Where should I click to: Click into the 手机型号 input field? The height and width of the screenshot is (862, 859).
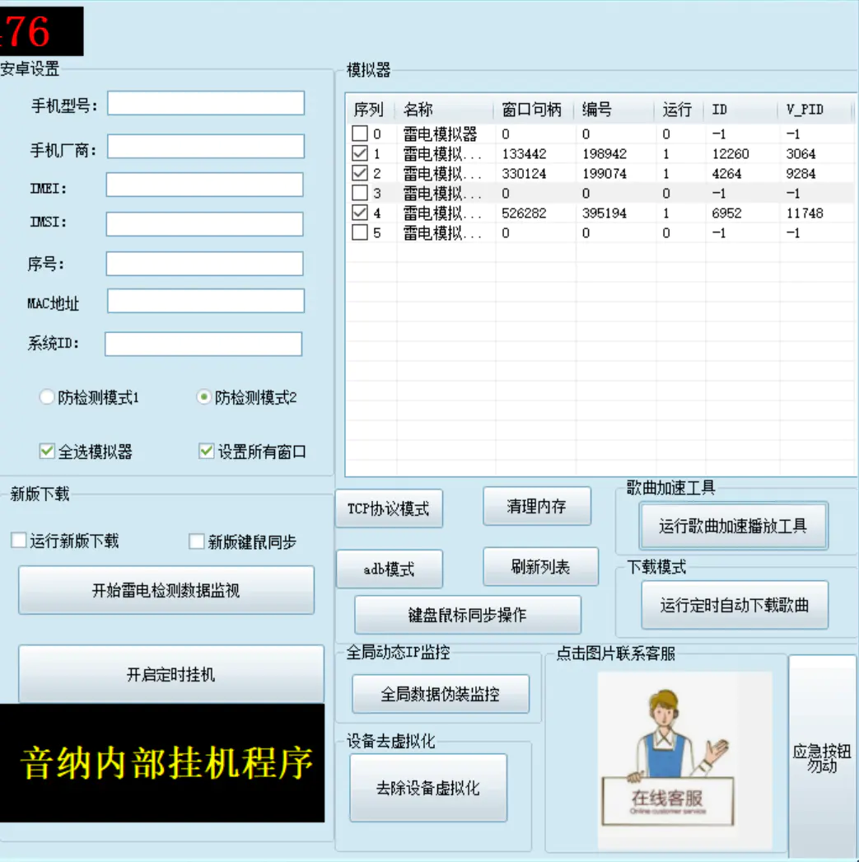[x=205, y=104]
